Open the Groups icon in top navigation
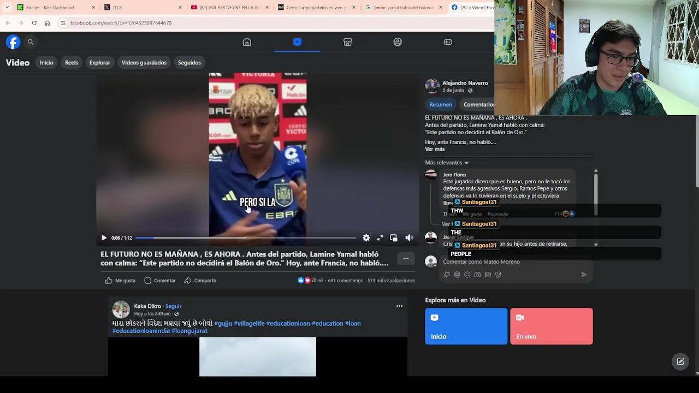 (398, 42)
